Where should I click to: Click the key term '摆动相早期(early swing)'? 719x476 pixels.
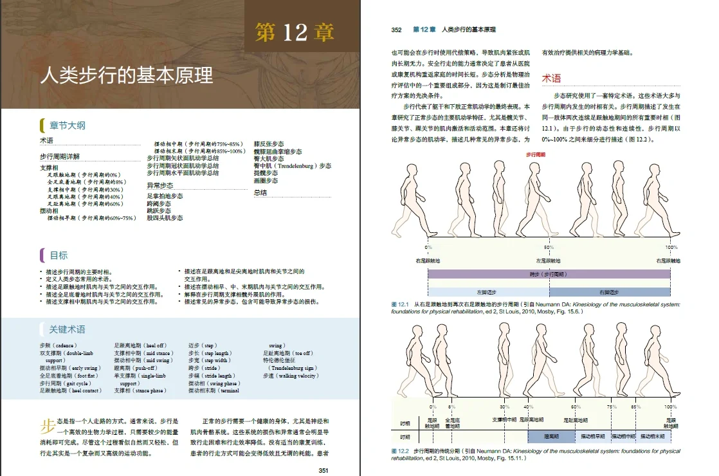coord(71,368)
